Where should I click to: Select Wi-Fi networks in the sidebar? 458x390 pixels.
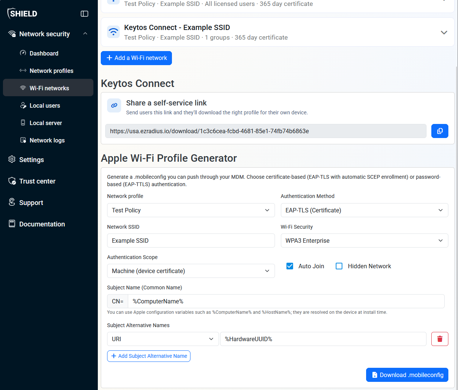point(48,88)
